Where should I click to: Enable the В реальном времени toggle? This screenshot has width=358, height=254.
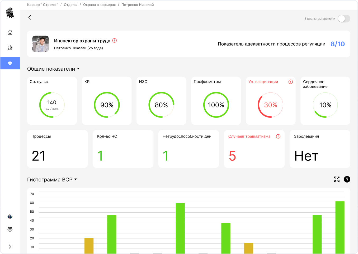click(344, 19)
